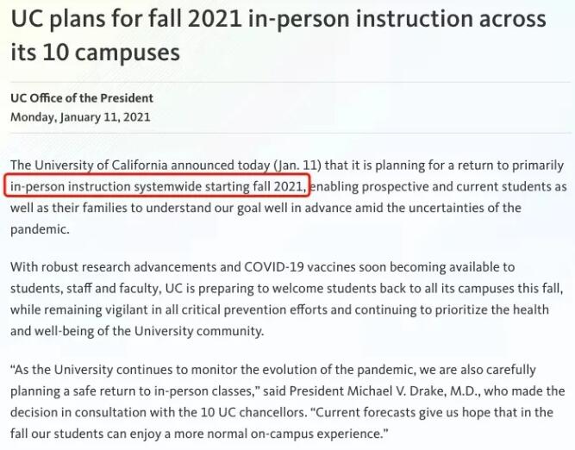Viewport: 575px width, 450px height.
Task: Click "UC Office of the President" byline
Action: coord(82,98)
